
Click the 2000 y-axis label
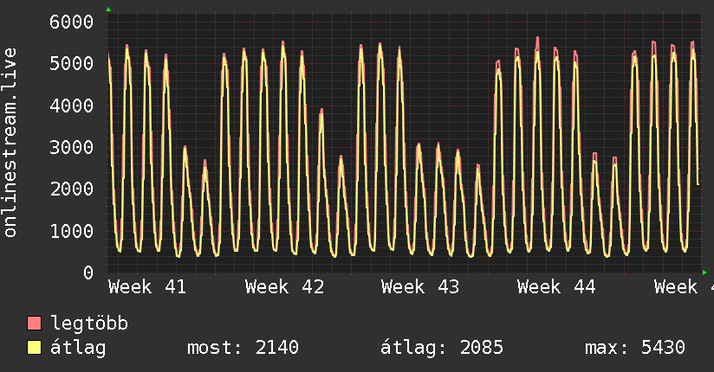coord(72,189)
